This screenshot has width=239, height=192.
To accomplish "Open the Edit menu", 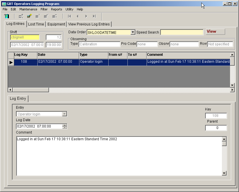I will (13, 9).
